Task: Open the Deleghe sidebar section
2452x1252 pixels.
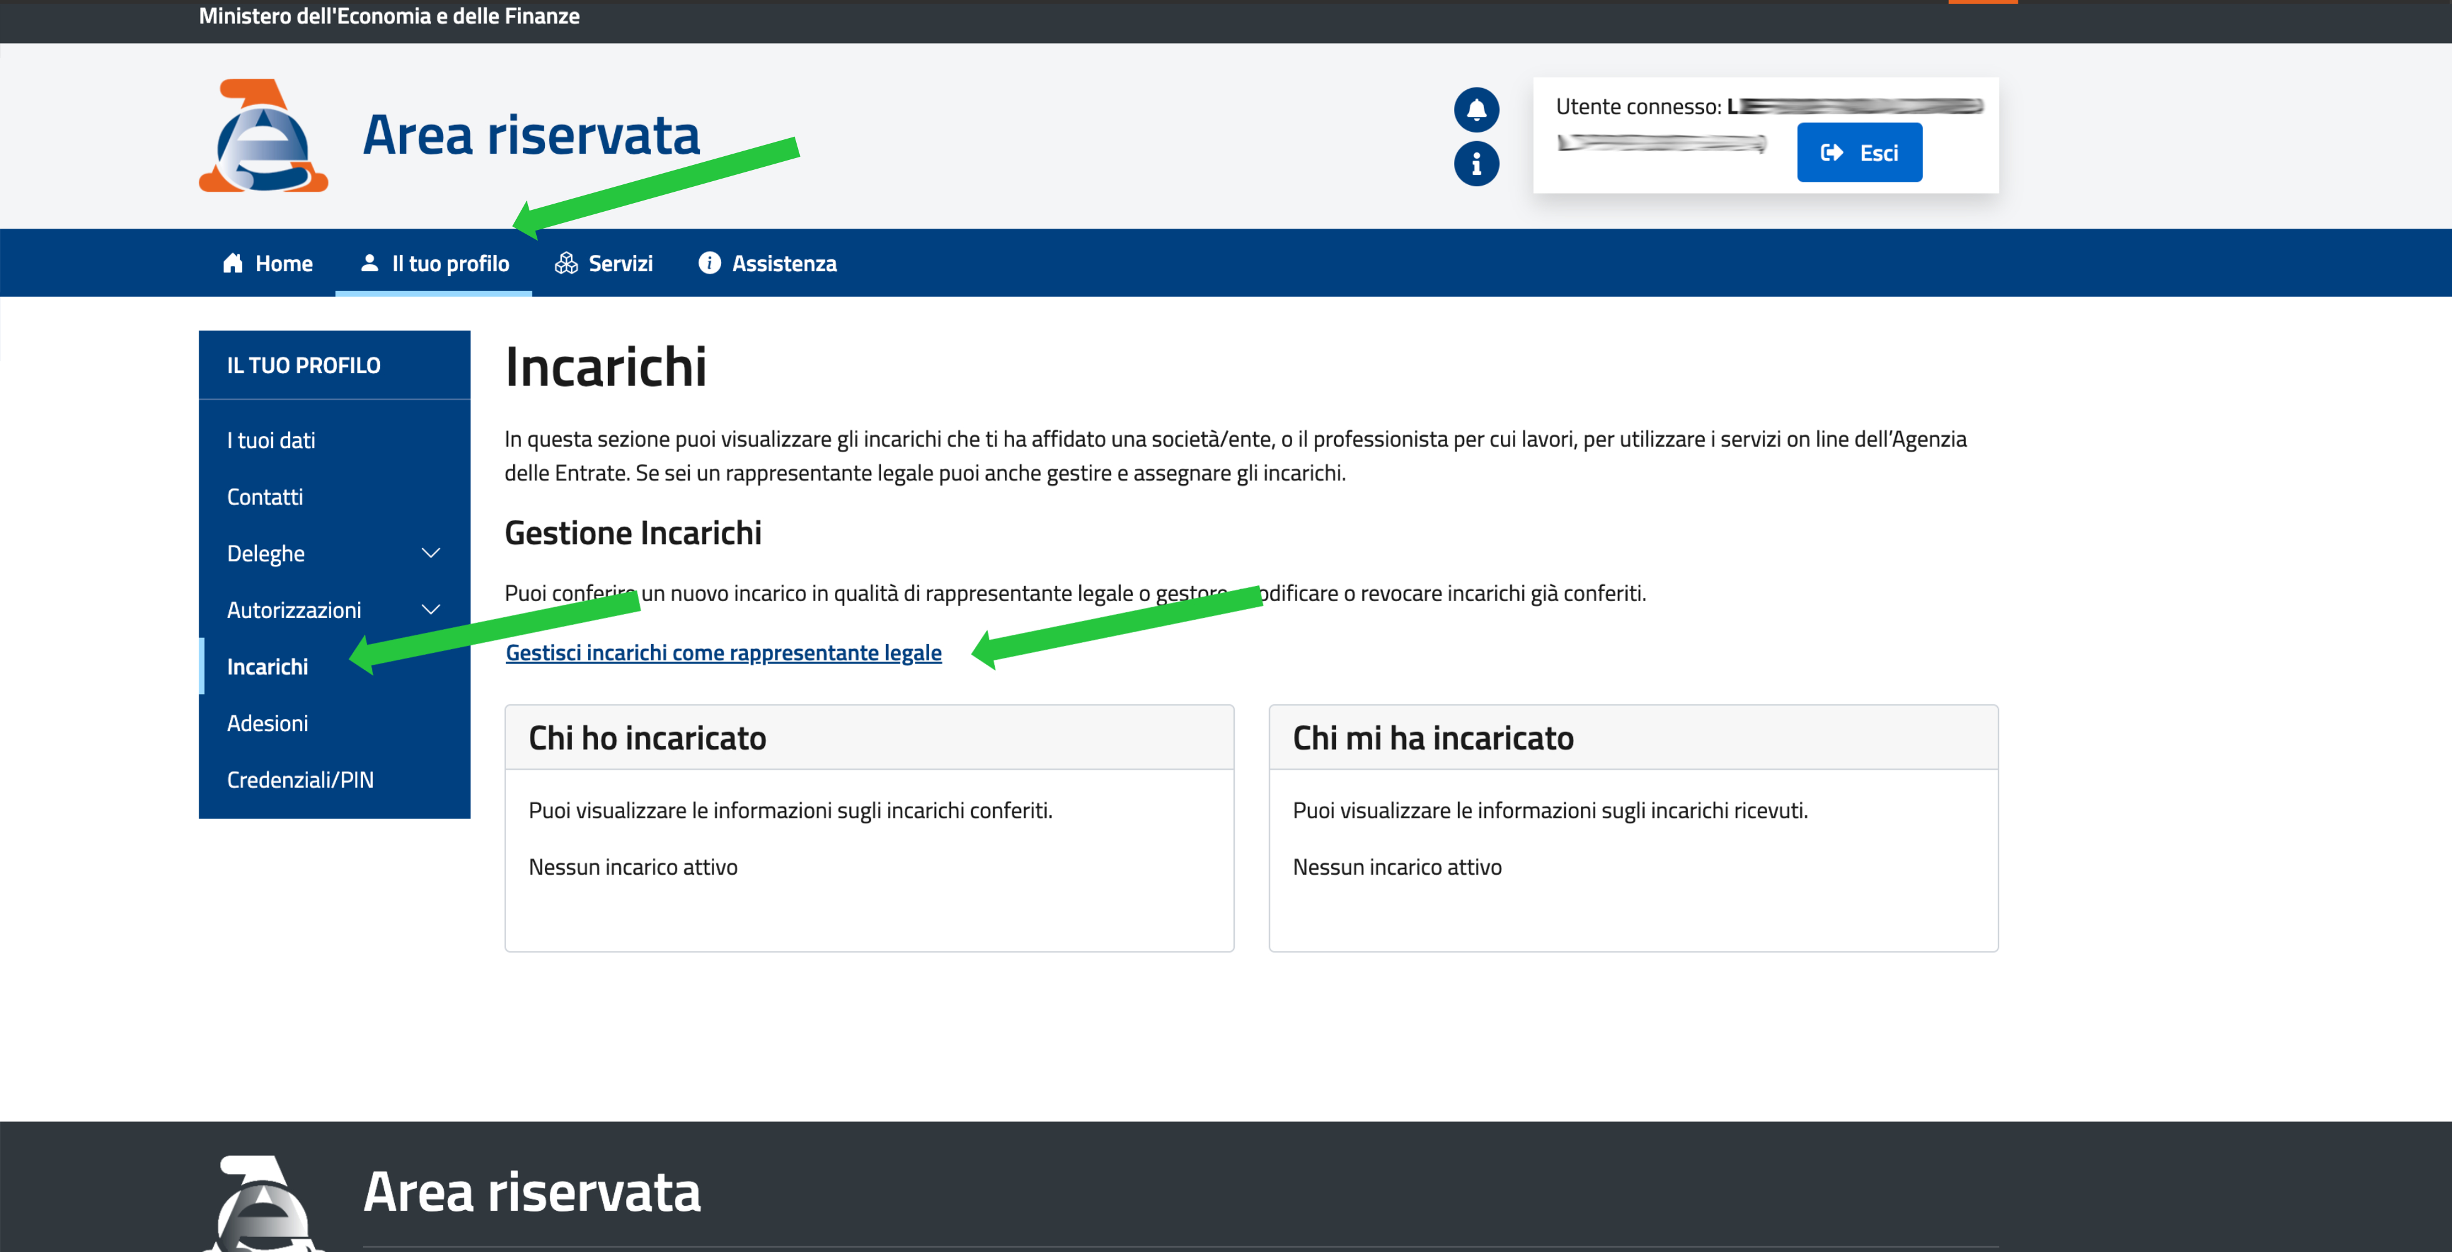Action: pos(266,554)
